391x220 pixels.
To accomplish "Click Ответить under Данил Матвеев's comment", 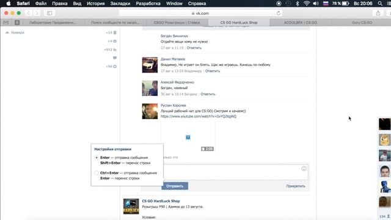I will (213, 71).
